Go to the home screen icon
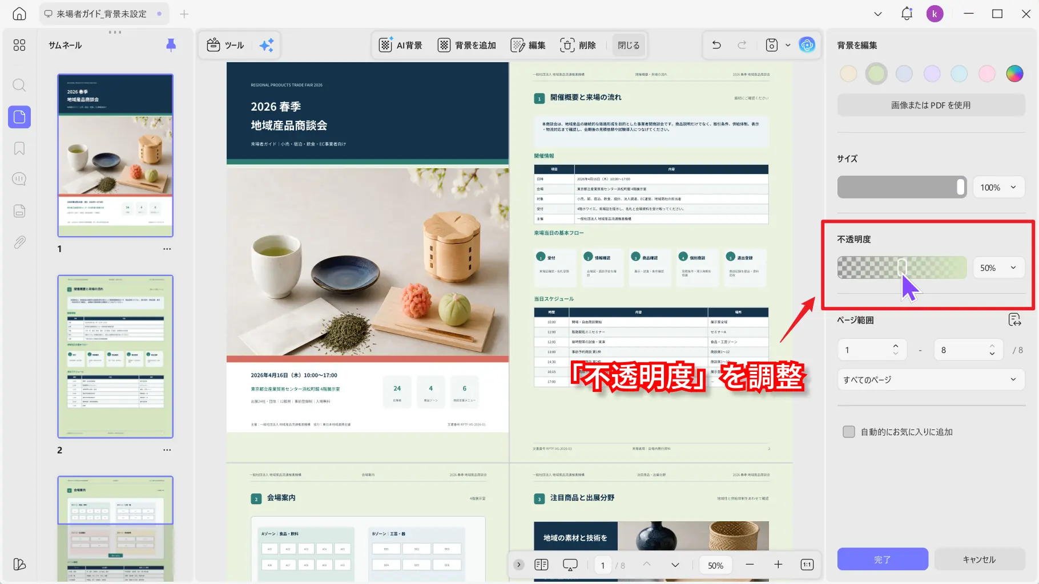 tap(19, 14)
